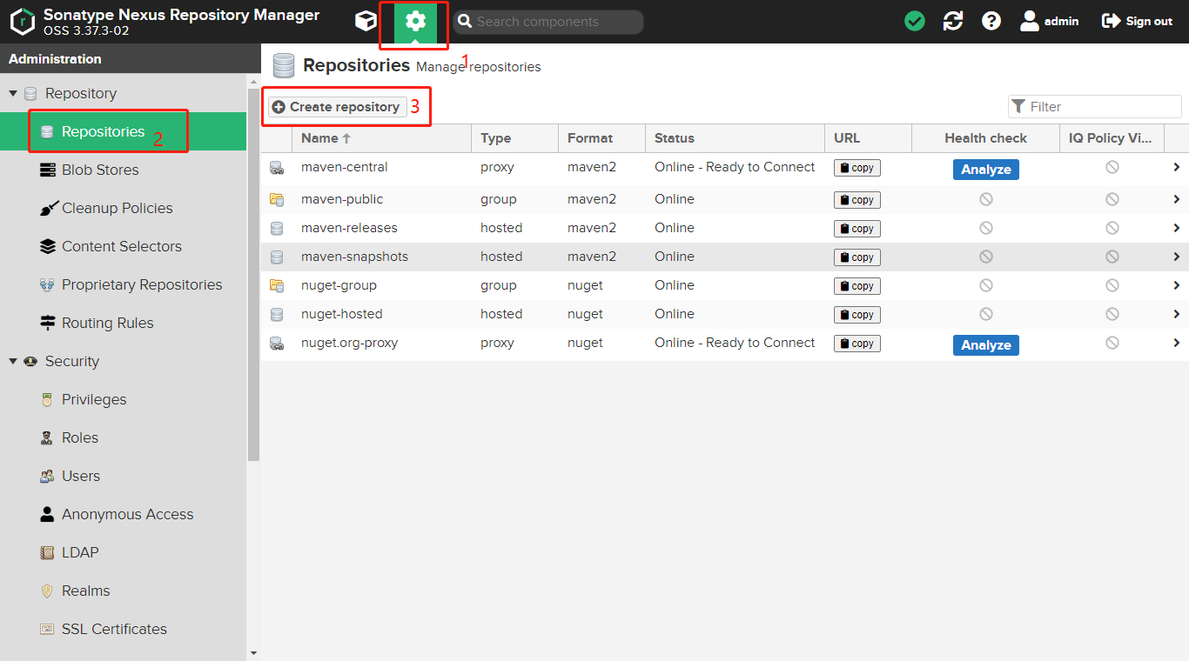Click maven-public health check disabled icon

(985, 199)
